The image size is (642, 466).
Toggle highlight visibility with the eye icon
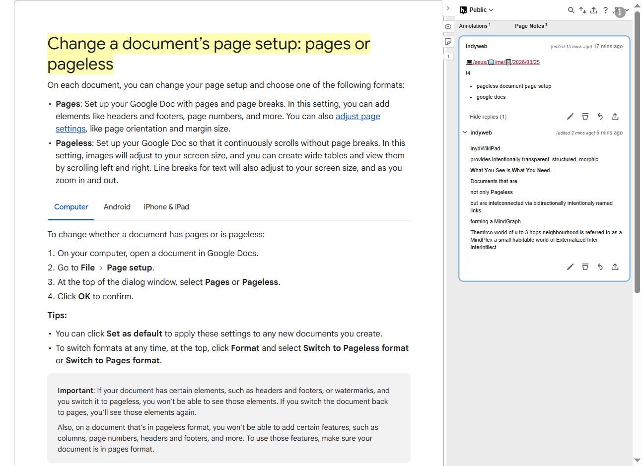coord(448,27)
